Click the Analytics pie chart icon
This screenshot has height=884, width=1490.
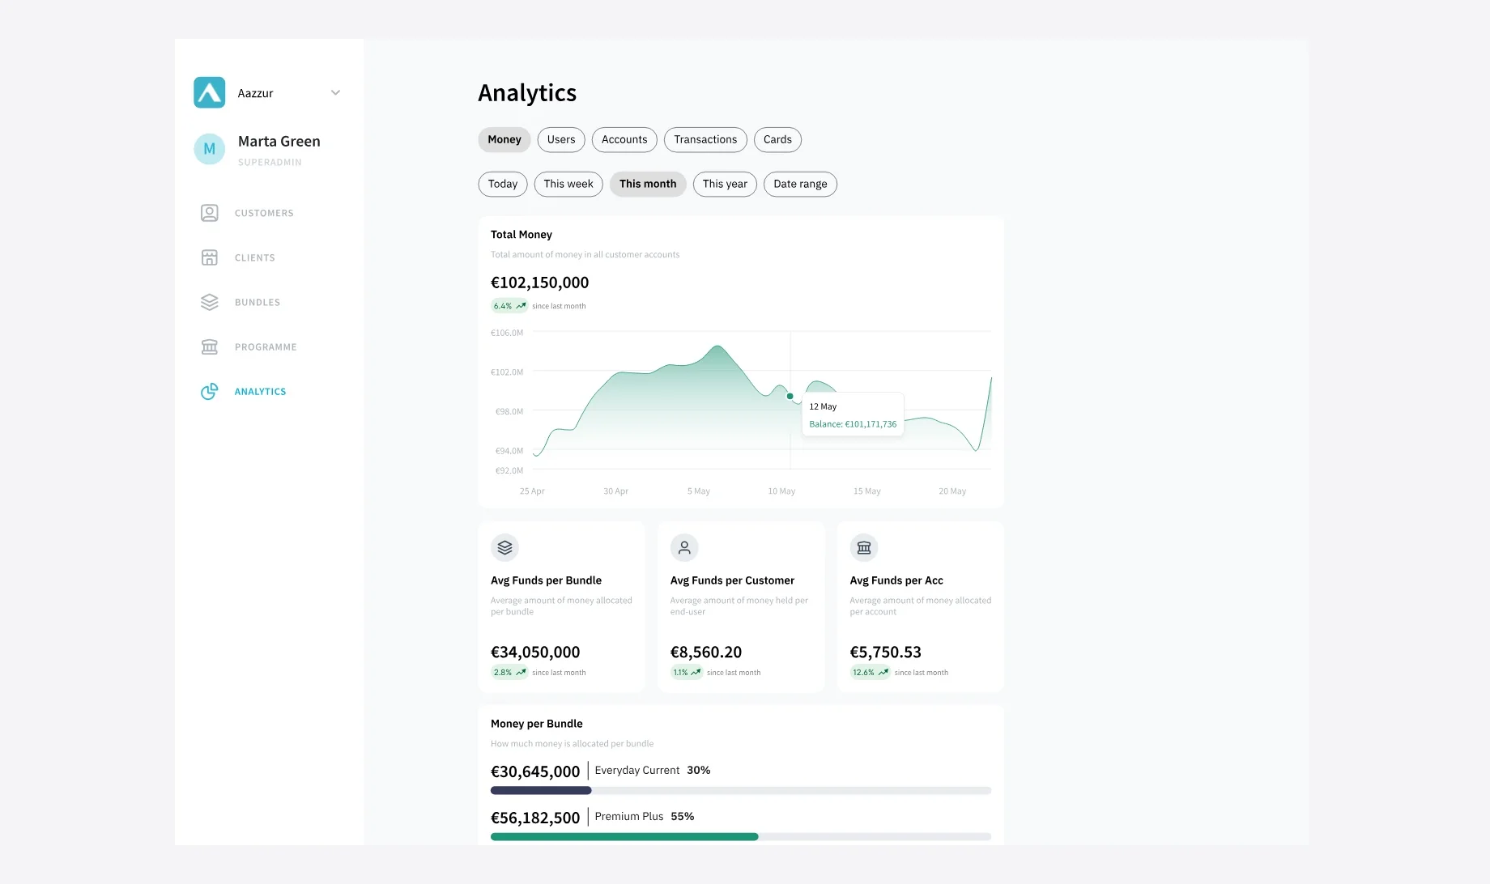(209, 391)
